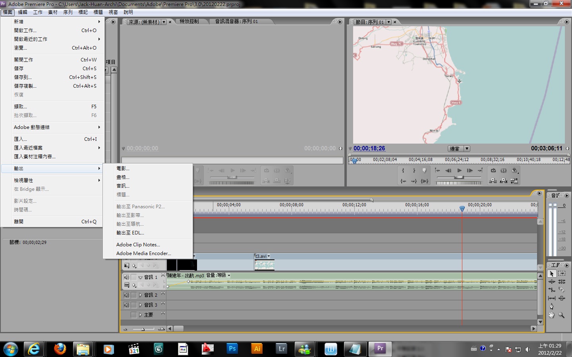
Task: Mute audio track 音訊 1 speaker toggle
Action: tap(127, 277)
